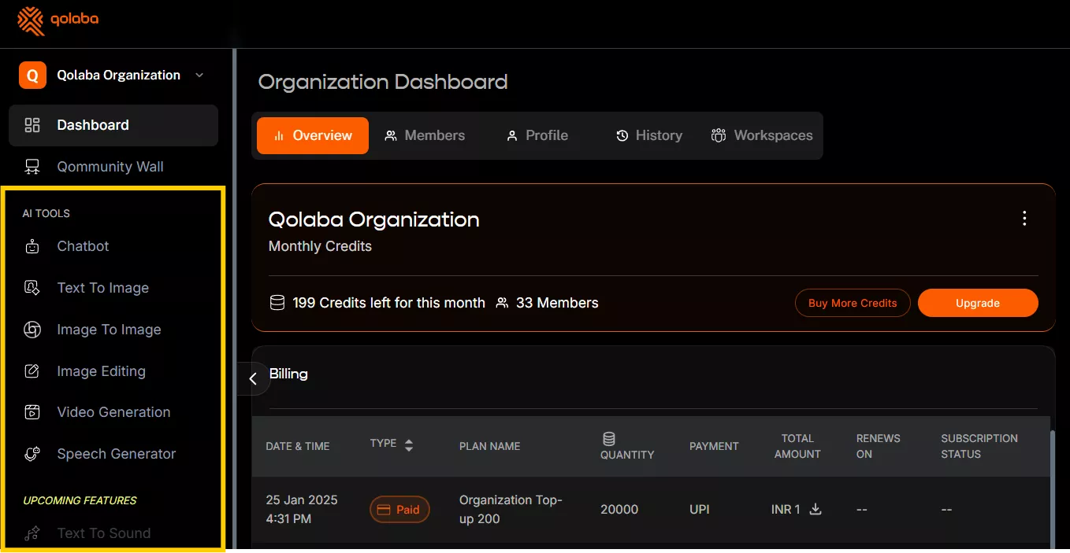Select the Text To Image icon
Screen dimensions: 1070x553
click(x=32, y=288)
